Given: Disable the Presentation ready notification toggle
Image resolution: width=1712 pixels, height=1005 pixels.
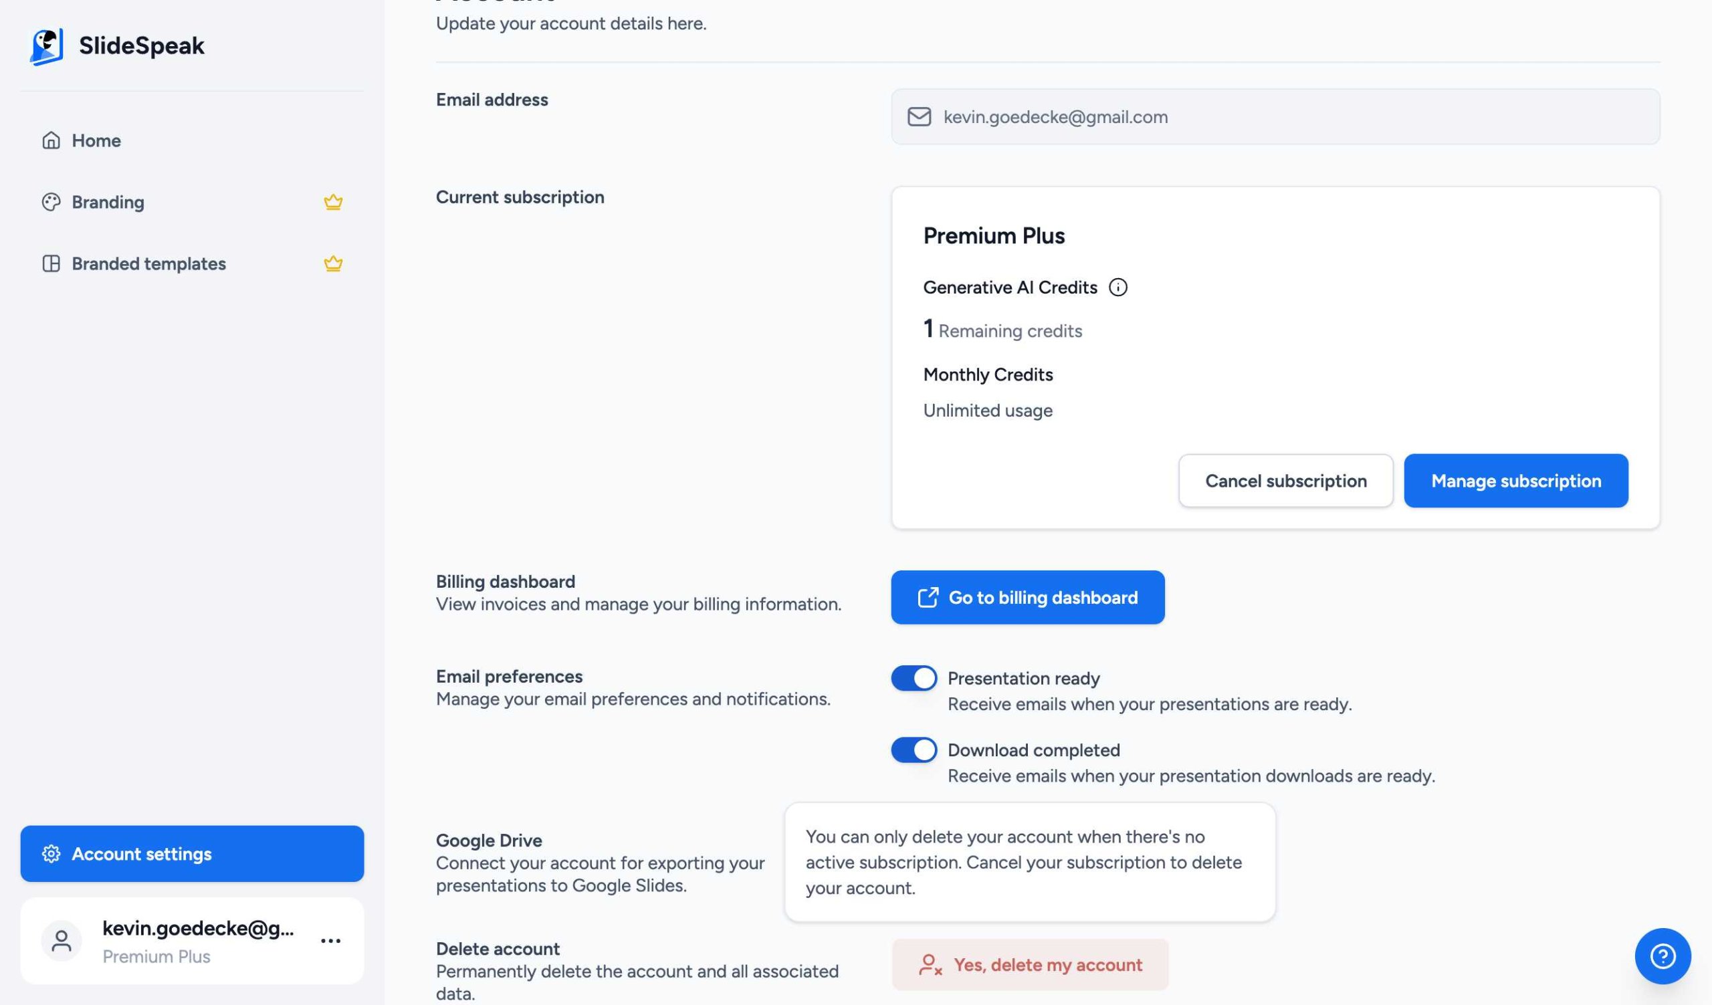Looking at the screenshot, I should coord(913,678).
